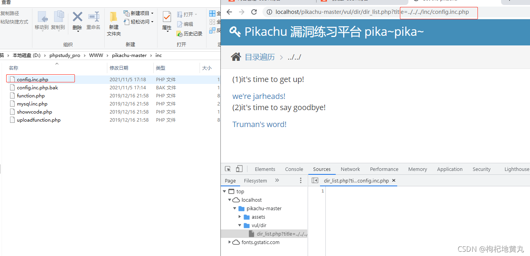Image resolution: width=530 pixels, height=256 pixels.
Task: Click the Copy to (复制到) ribbon icon
Action: tap(58, 17)
